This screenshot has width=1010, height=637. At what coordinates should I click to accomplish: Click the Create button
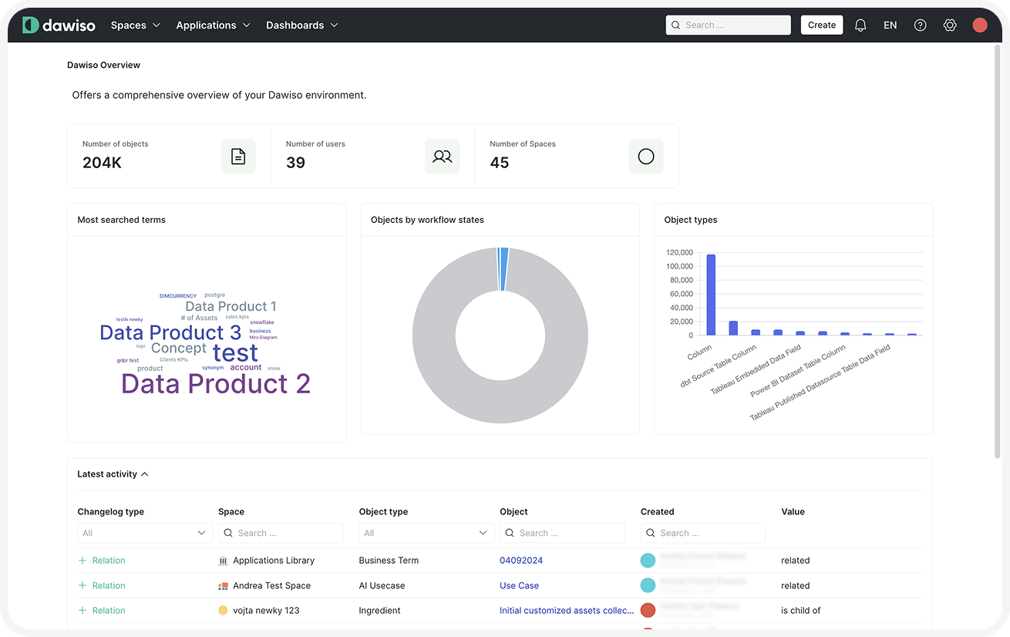(x=821, y=25)
